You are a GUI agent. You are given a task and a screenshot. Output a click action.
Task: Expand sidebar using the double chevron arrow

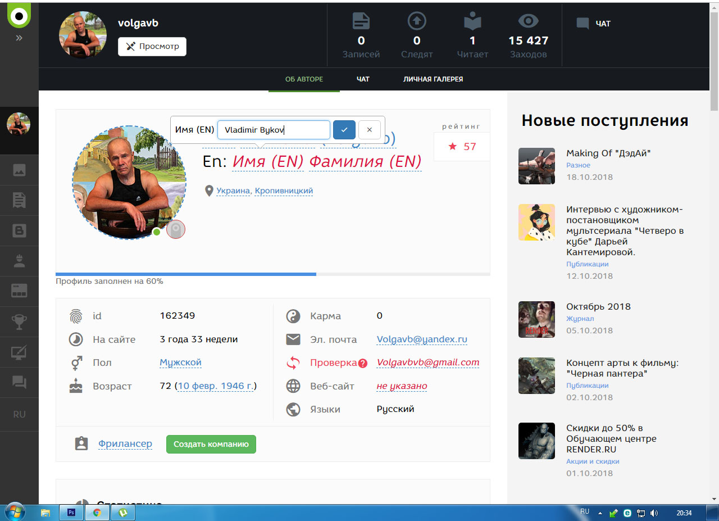pyautogui.click(x=19, y=38)
